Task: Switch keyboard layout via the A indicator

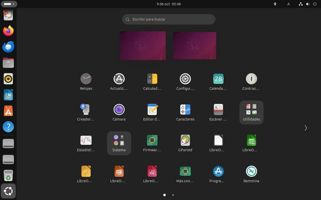Action: click(x=288, y=4)
